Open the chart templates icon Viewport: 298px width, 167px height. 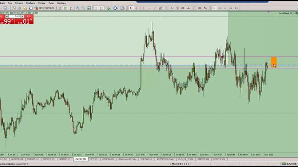(x=122, y=8)
